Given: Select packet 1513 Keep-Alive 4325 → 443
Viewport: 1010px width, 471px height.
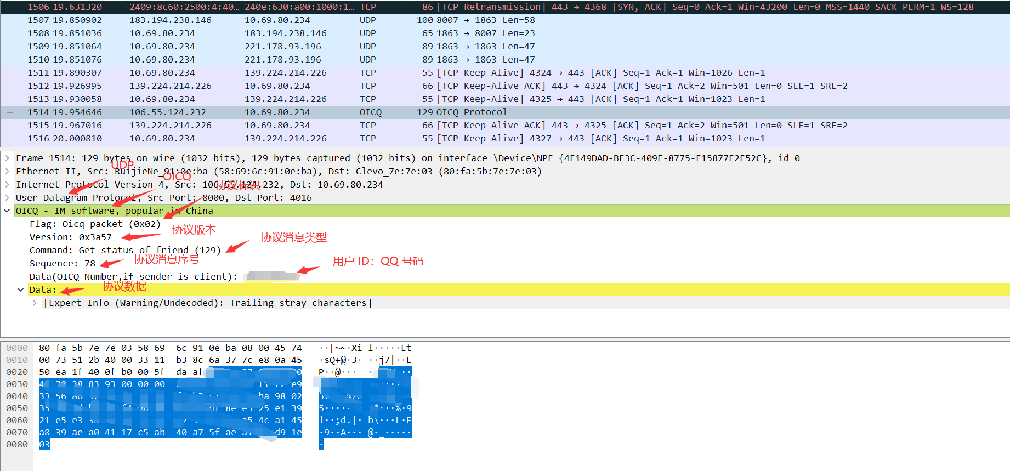Looking at the screenshot, I should point(505,99).
